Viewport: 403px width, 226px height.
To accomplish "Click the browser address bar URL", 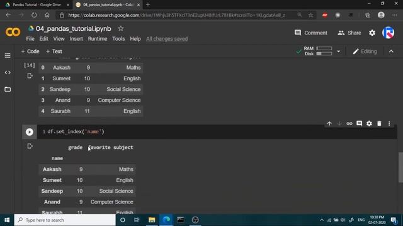I will (x=176, y=15).
